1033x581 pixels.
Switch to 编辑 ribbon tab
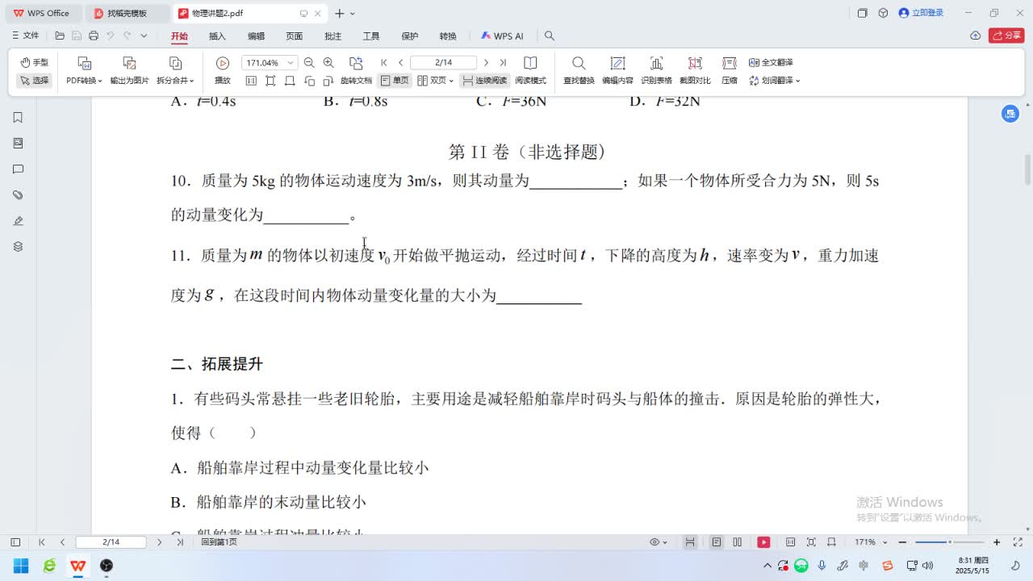click(256, 36)
